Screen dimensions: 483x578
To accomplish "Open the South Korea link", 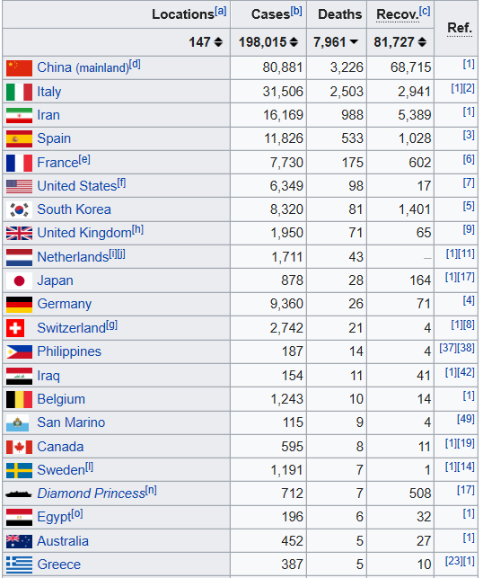I will pos(74,209).
